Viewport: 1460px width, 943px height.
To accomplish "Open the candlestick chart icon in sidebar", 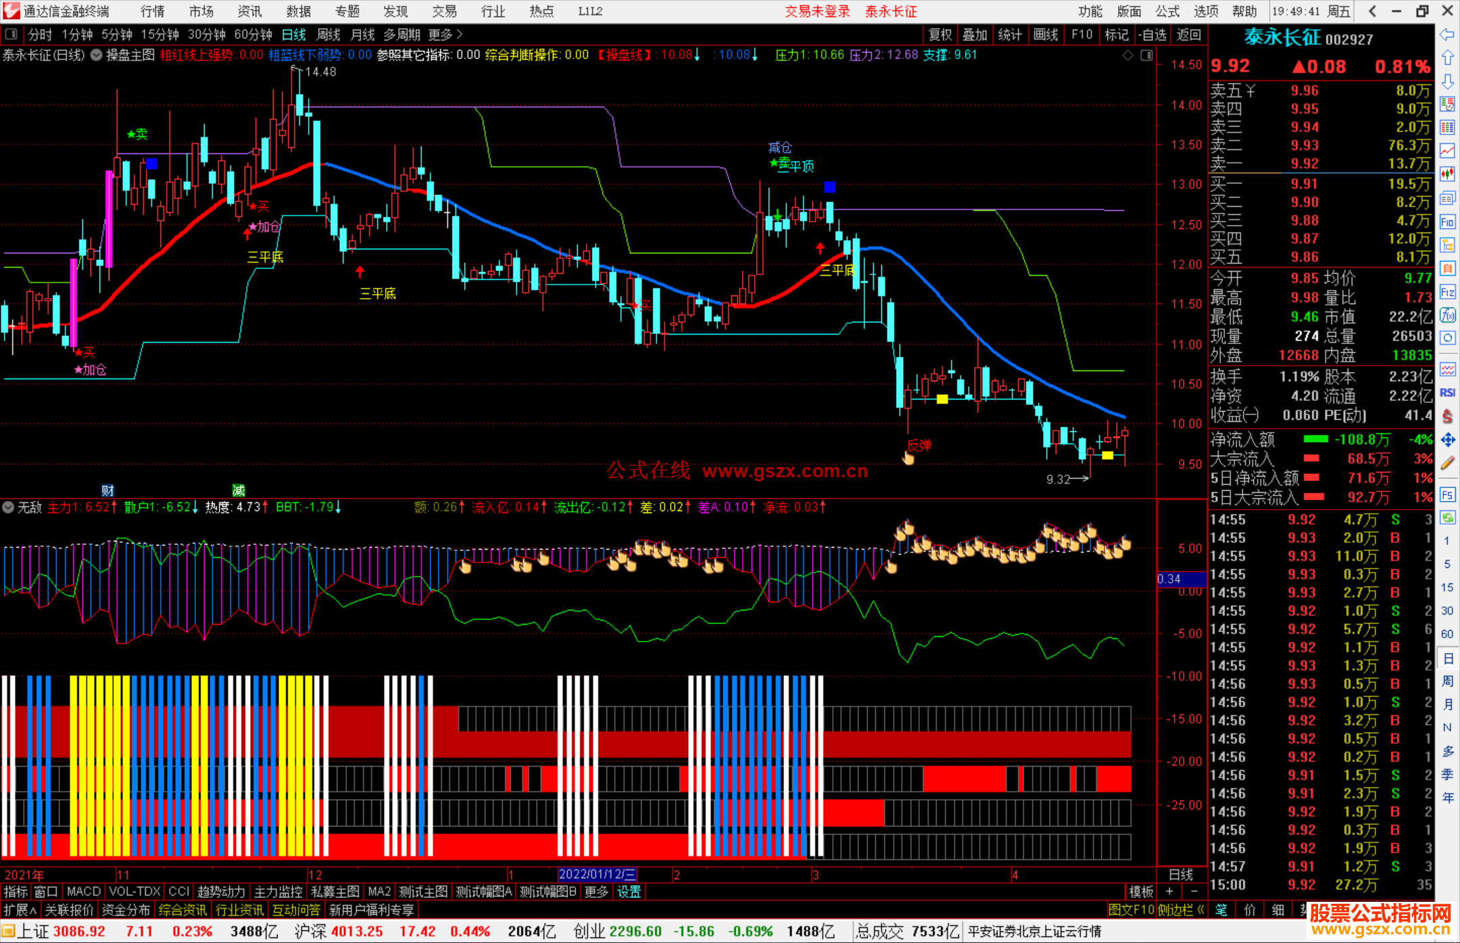I will click(x=1447, y=174).
